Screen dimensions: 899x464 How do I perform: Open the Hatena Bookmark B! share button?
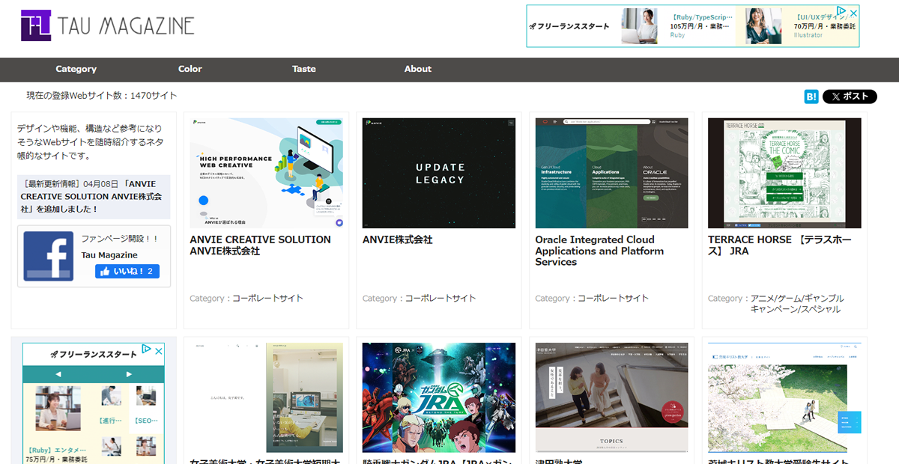(x=811, y=97)
